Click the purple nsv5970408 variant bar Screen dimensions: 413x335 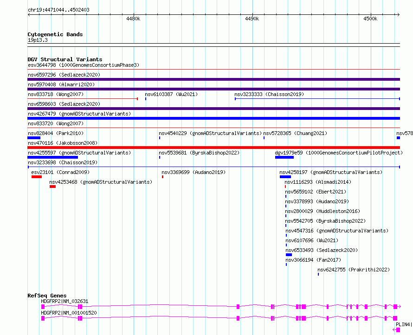pos(213,89)
